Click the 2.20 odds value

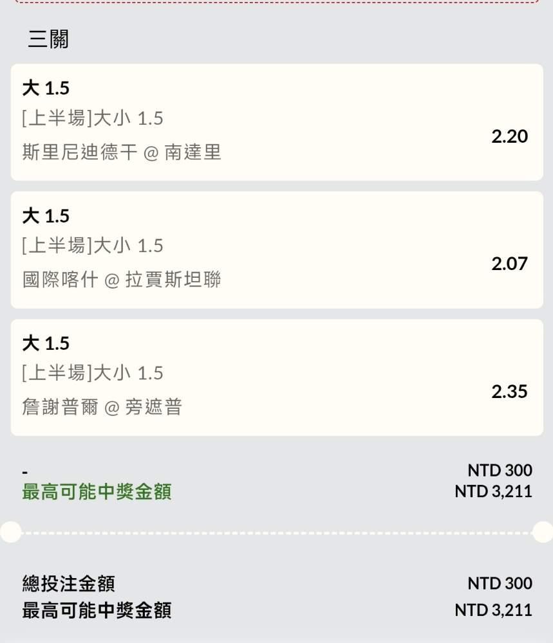pyautogui.click(x=509, y=136)
